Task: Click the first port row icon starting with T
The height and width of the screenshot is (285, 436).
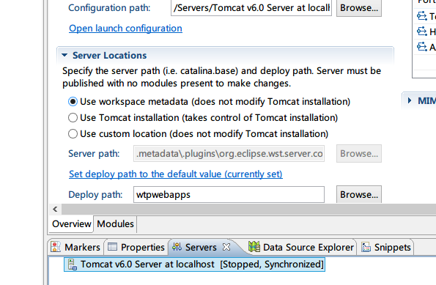Action: pyautogui.click(x=422, y=16)
